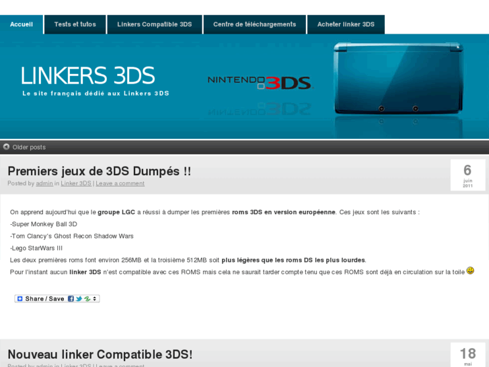Click the line '-Lego StarWars III'
This screenshot has height=367, width=489.
click(x=36, y=248)
